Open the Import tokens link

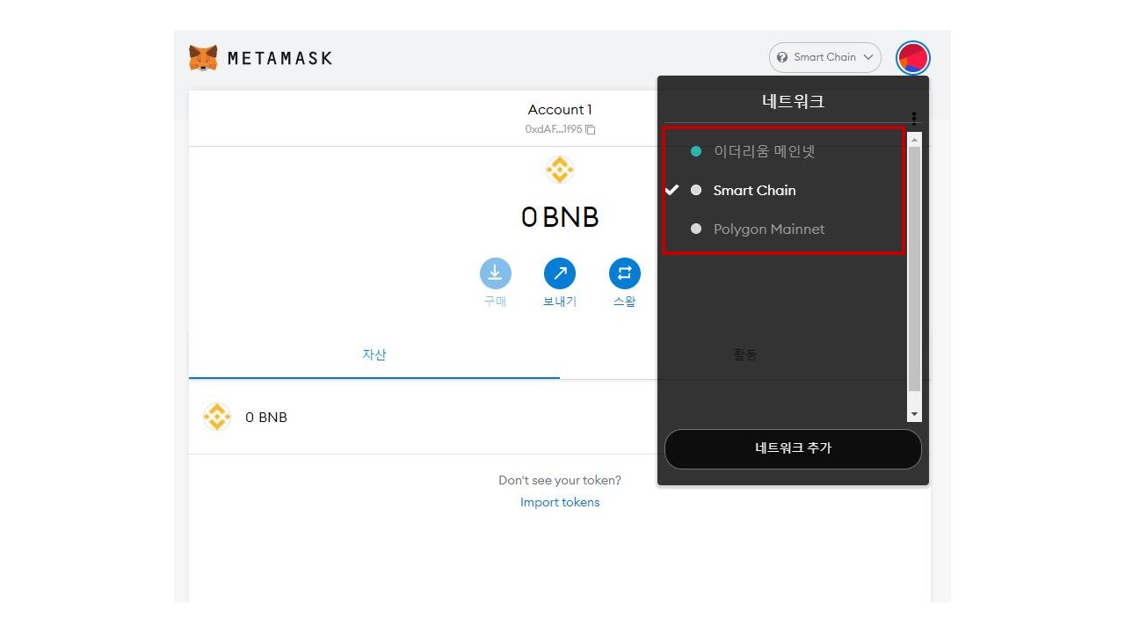click(560, 502)
